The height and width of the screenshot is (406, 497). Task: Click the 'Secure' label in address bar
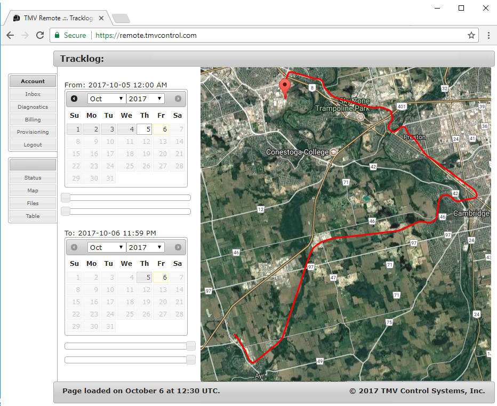75,35
